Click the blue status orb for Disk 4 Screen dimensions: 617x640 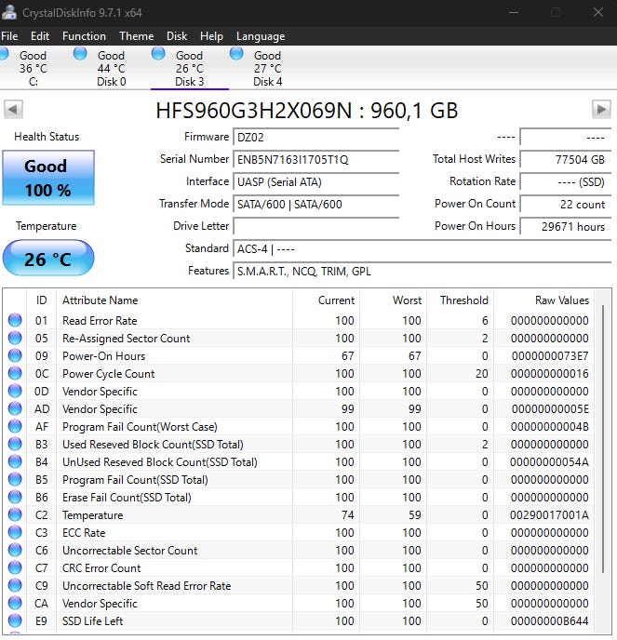click(x=236, y=53)
